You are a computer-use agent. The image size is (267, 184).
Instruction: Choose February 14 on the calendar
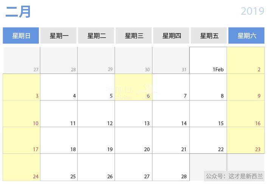tap(171, 113)
